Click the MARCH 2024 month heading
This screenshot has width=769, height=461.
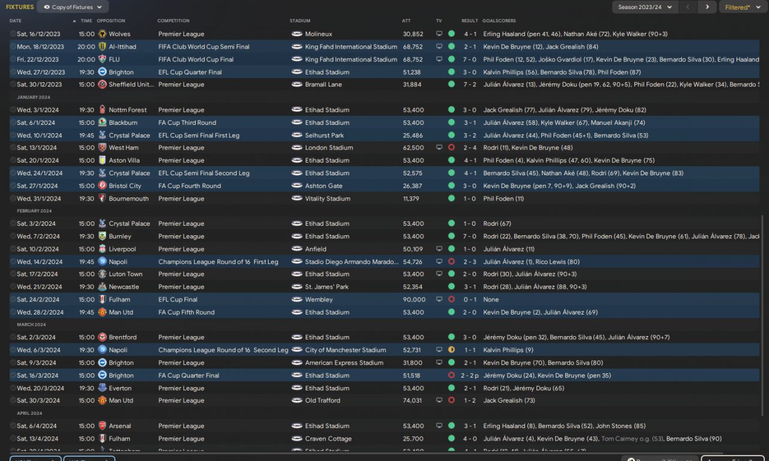31,325
